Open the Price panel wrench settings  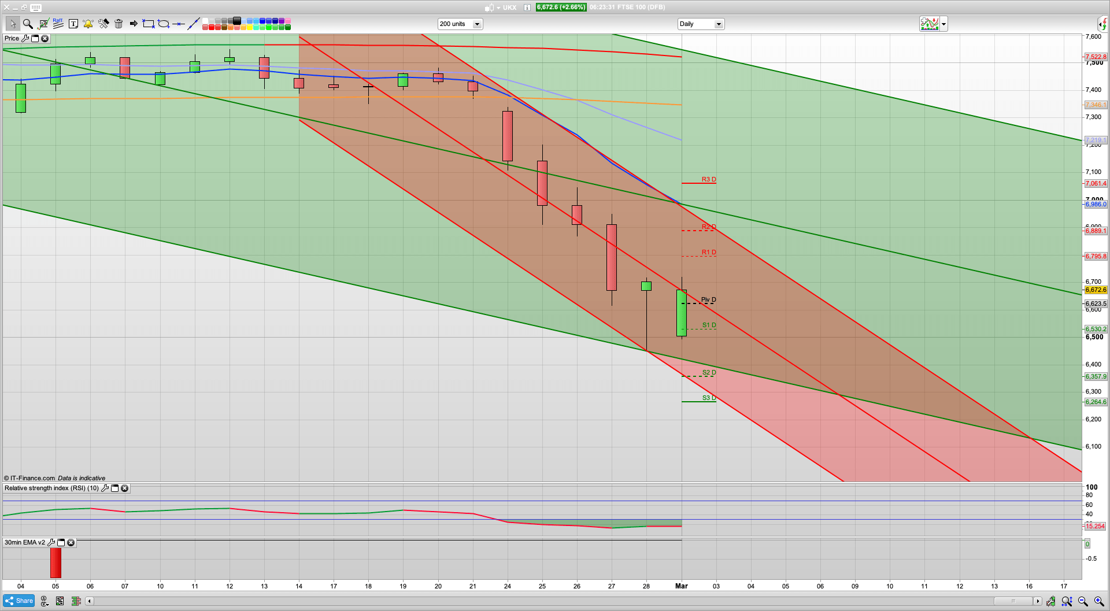tap(25, 39)
